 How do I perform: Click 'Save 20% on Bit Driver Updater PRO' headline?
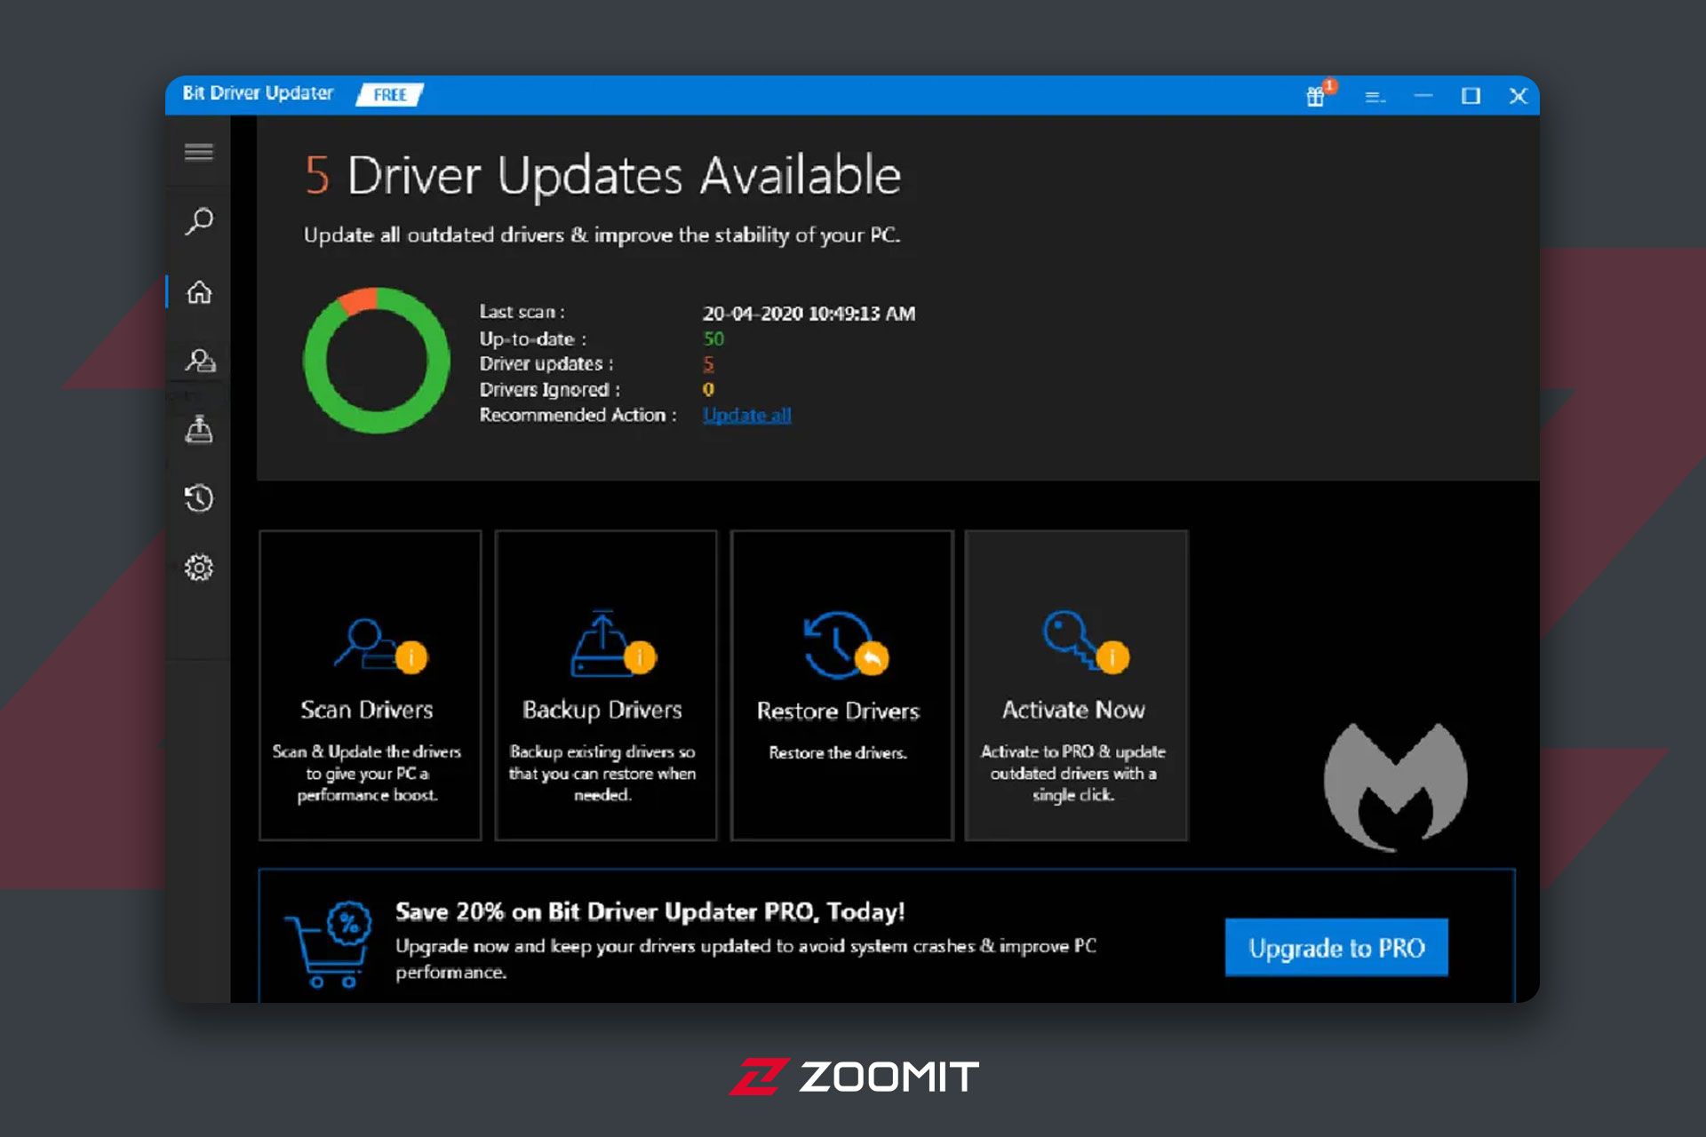650,912
